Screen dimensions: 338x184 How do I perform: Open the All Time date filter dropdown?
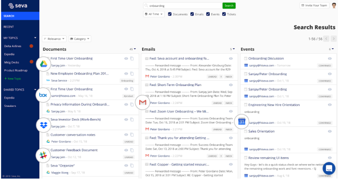coord(154,14)
